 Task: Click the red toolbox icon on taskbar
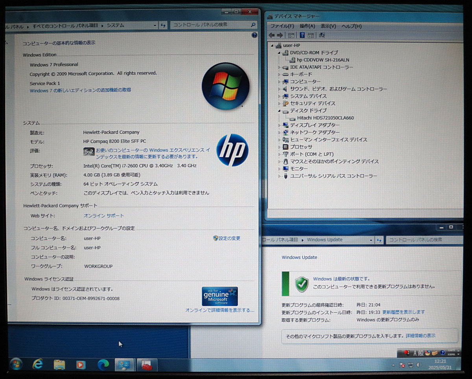click(x=147, y=365)
